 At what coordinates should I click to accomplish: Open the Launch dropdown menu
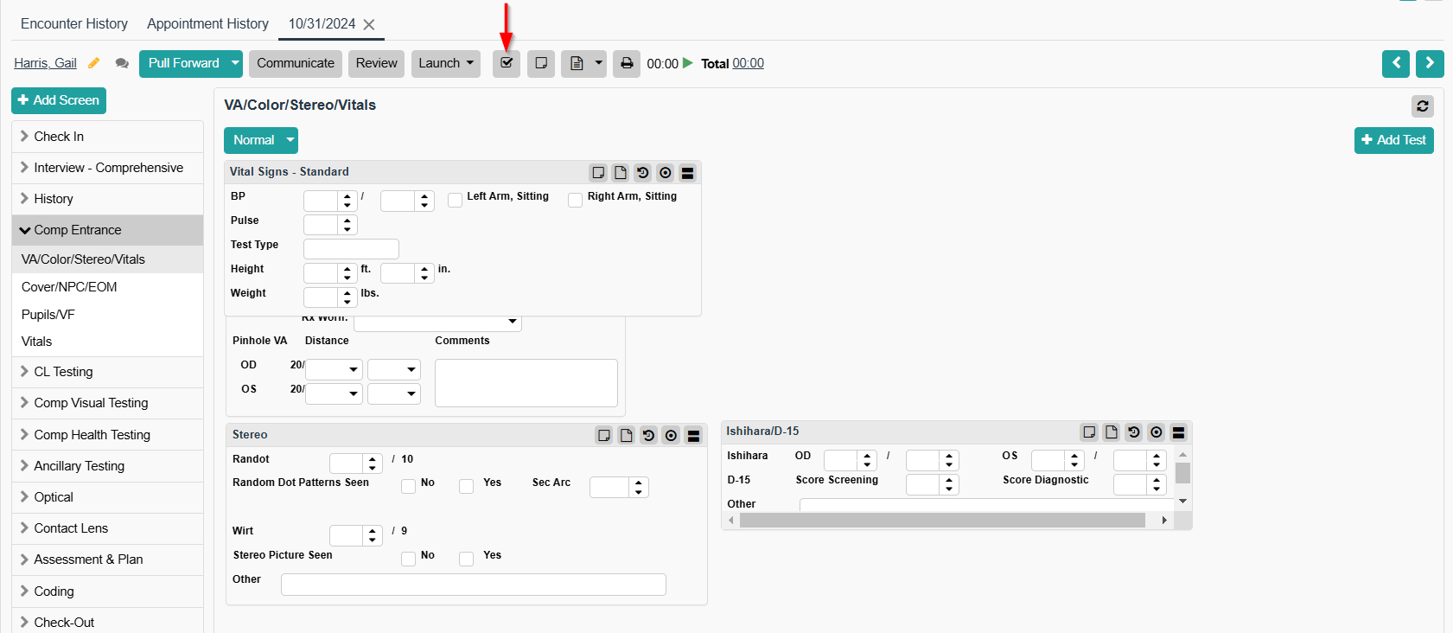click(445, 63)
